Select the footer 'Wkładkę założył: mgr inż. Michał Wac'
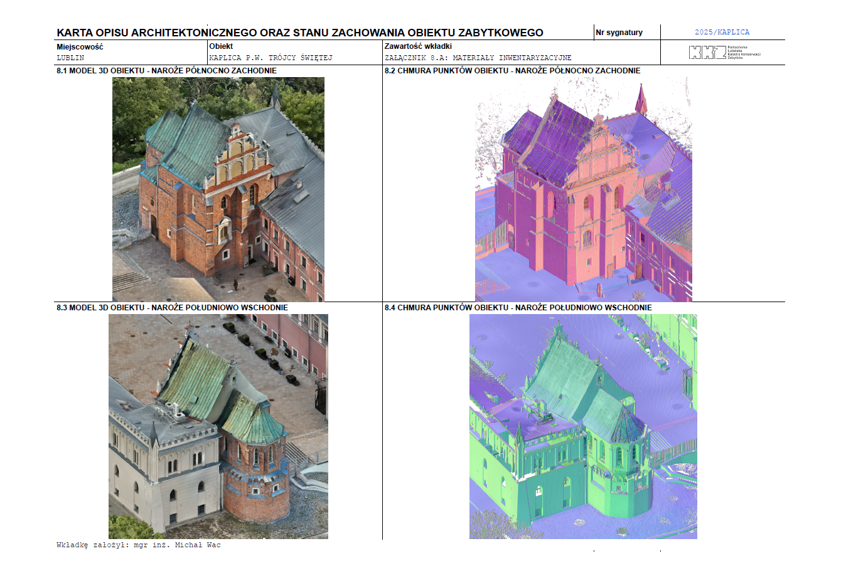Screen dimensions: 841x588 click(139, 545)
